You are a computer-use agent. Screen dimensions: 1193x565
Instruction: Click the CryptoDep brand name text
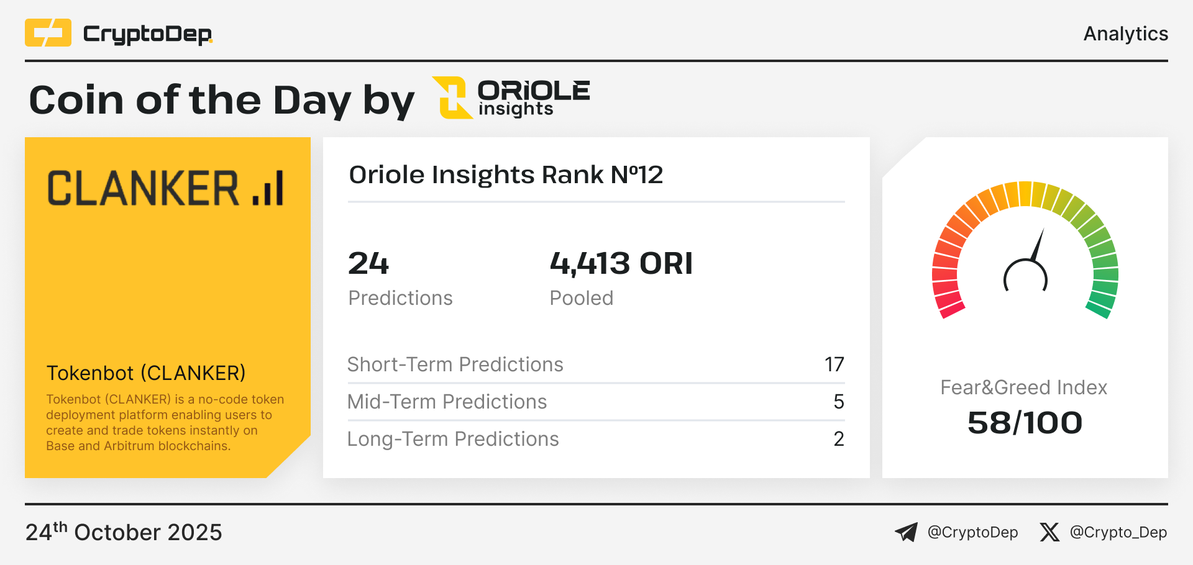147,34
